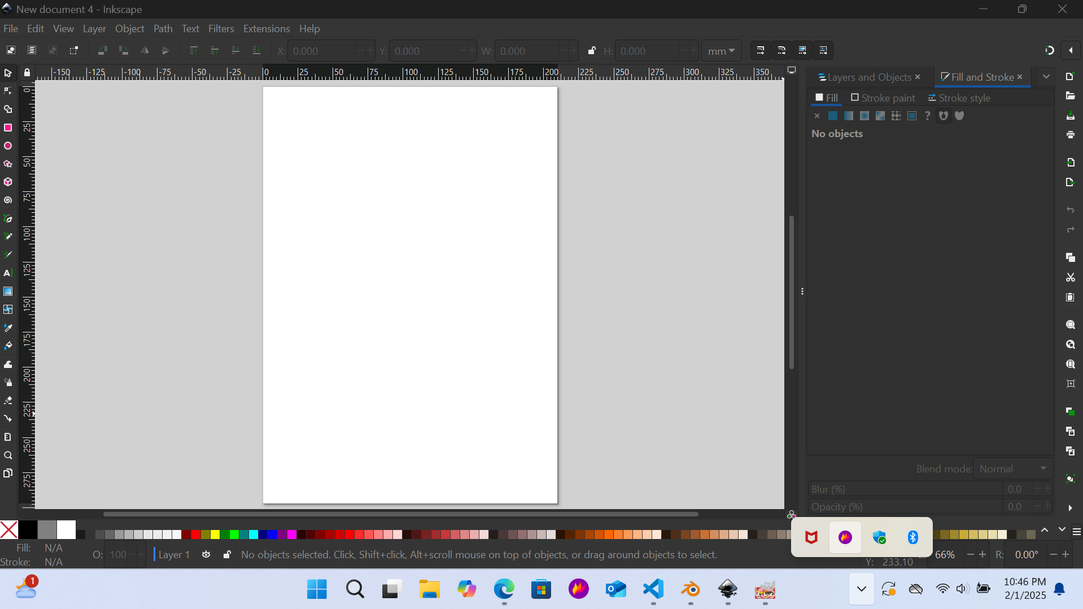
Task: Open the File menu
Action: pyautogui.click(x=11, y=29)
